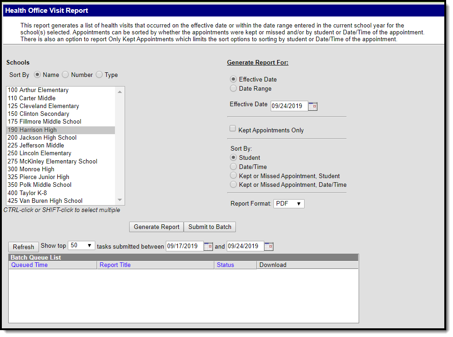Choose the Effective Date radio option
Viewport: 453px width, 337px height.
tap(233, 79)
